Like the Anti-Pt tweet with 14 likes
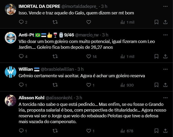 89,56
